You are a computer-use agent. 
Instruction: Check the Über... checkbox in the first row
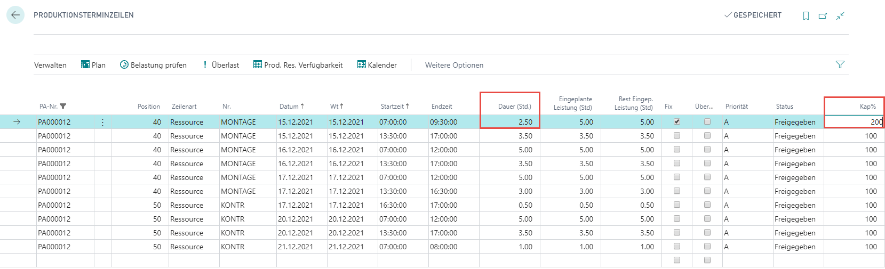707,121
